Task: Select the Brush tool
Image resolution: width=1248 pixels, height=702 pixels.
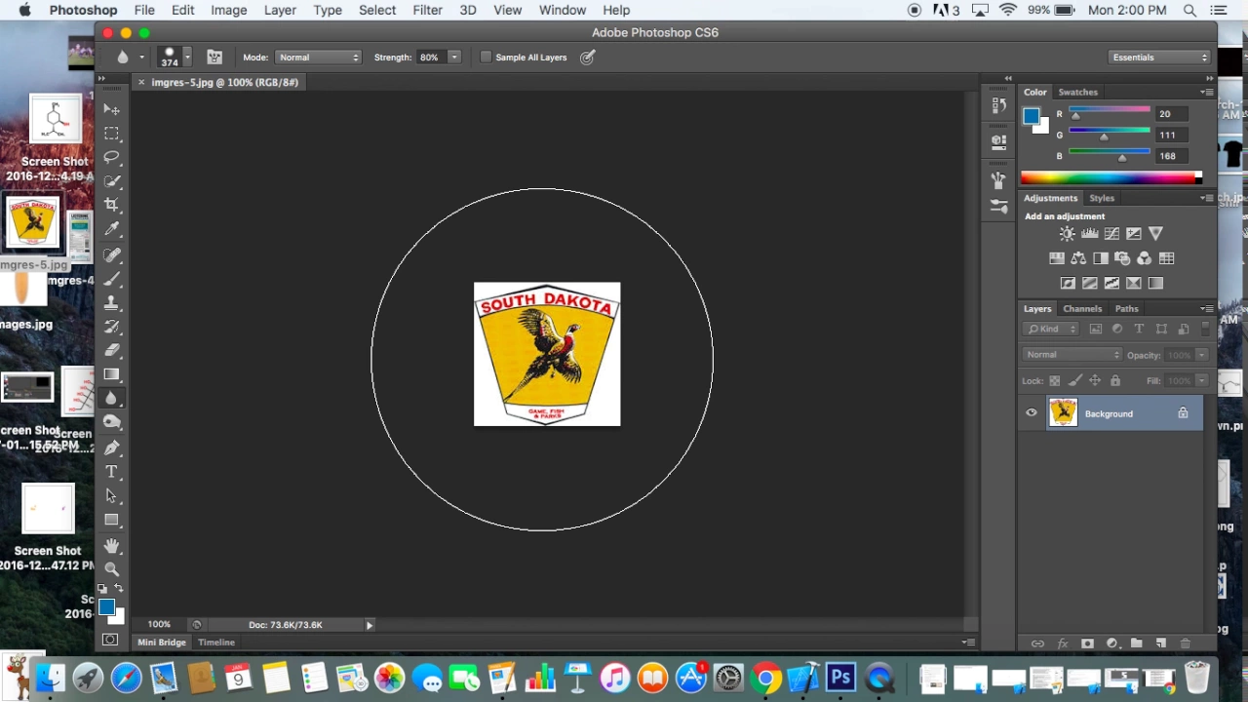Action: coord(111,279)
